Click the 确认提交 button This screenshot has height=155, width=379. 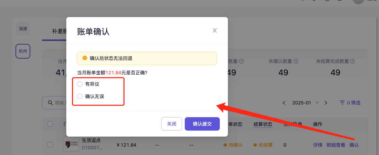click(202, 124)
